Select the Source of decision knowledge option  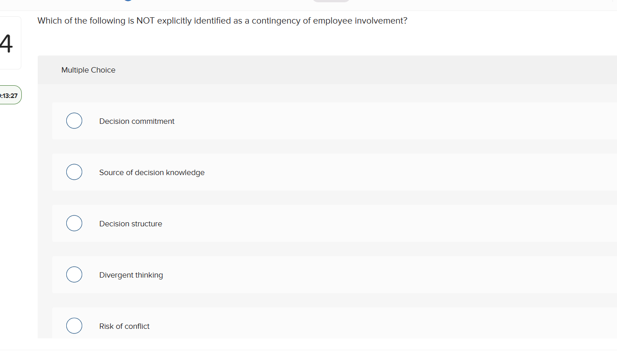tap(74, 172)
